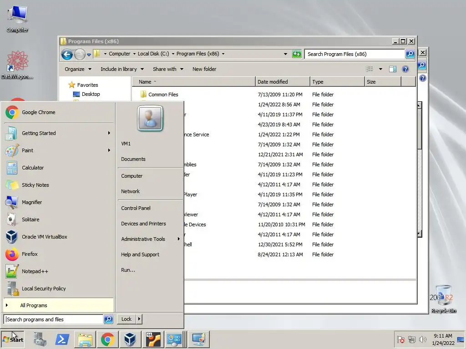Toggle the preview pane icon in Explorer
466x349 pixels.
(393, 69)
